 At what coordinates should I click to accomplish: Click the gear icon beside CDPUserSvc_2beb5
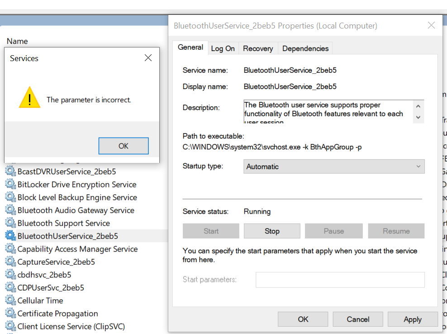tap(10, 287)
